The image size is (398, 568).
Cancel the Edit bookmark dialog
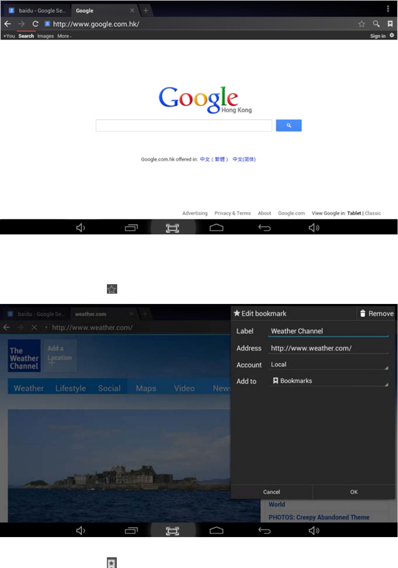(x=271, y=492)
